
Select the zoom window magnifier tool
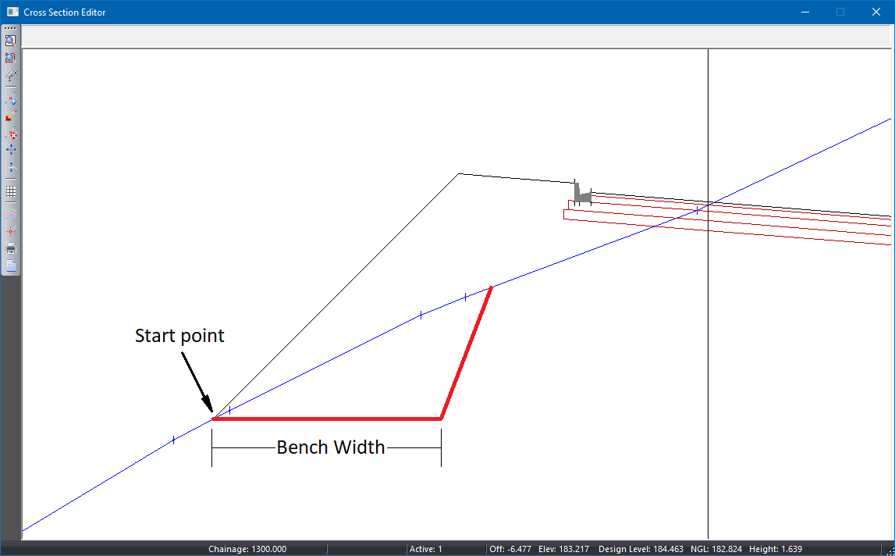(11, 41)
